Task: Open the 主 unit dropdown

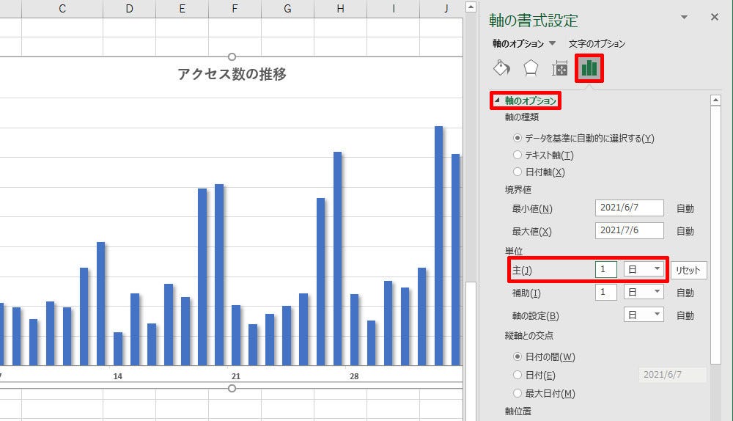Action: click(x=644, y=269)
